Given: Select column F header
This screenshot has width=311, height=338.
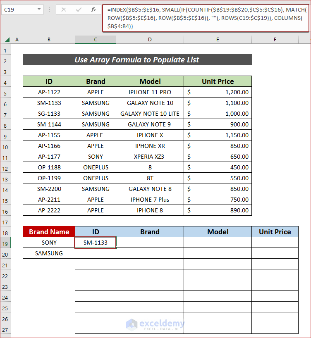Looking at the screenshot, I should click(275, 40).
